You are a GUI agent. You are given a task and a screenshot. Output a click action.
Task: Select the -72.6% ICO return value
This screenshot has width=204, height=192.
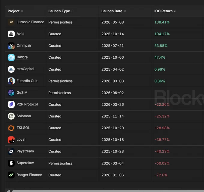161,175
